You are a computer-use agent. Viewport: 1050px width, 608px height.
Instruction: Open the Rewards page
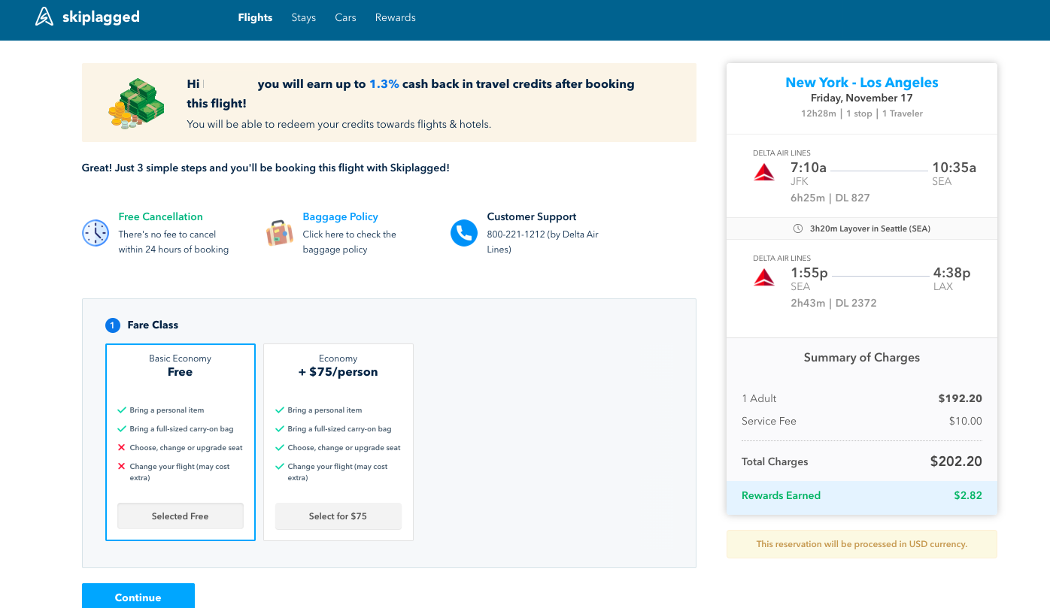point(396,17)
